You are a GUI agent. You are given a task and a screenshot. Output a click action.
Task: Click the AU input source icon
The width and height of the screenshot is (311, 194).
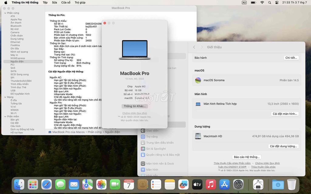click(x=244, y=2)
